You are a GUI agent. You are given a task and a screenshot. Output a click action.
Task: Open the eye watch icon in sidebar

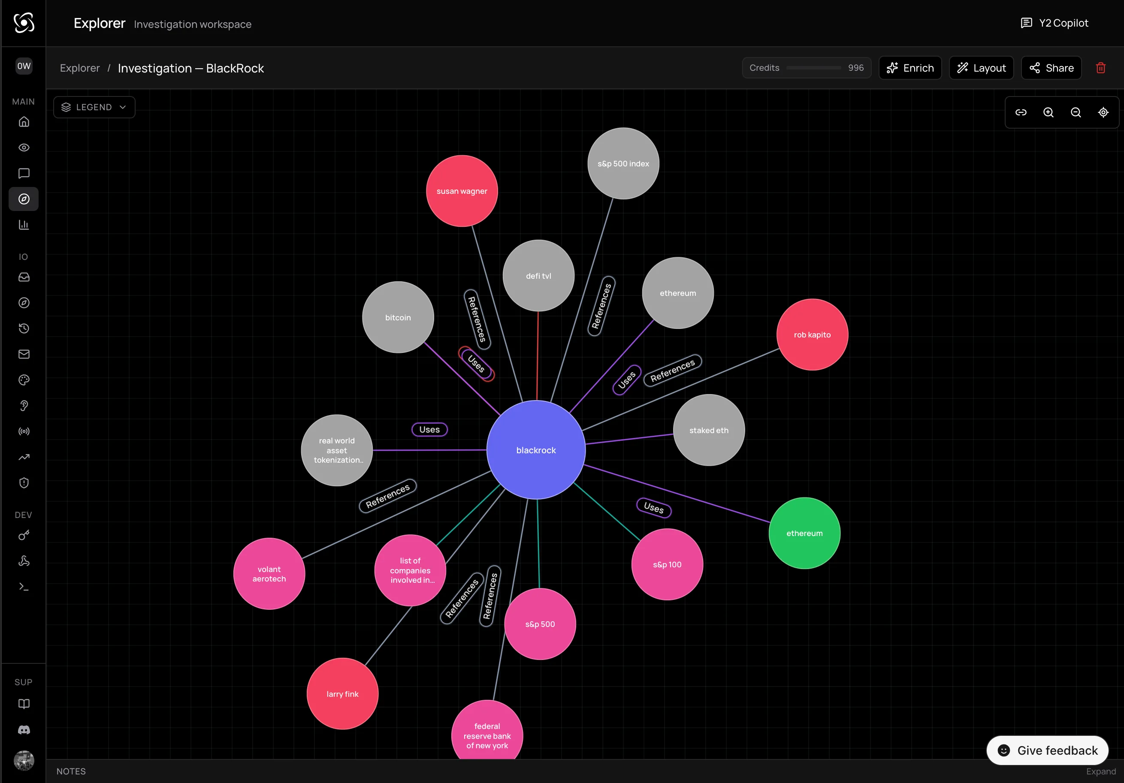pyautogui.click(x=24, y=148)
